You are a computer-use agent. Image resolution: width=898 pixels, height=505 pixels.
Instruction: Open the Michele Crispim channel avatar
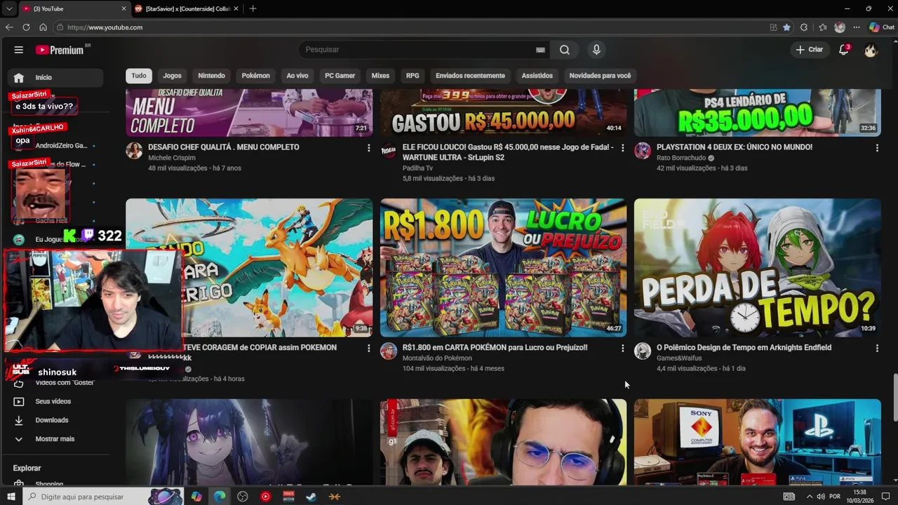tap(134, 150)
